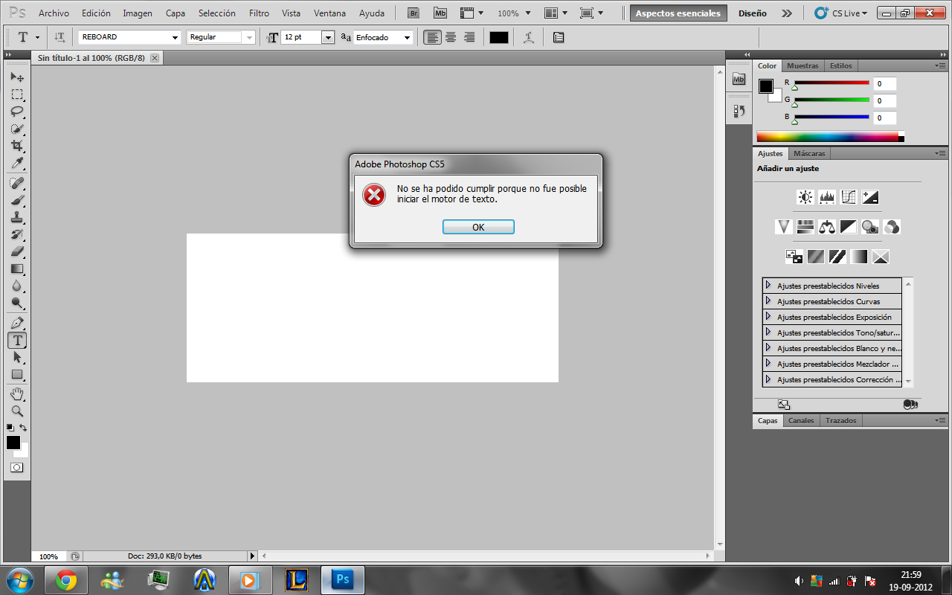Screen dimensions: 952x595
Task: Select the Crop tool
Action: pos(16,146)
